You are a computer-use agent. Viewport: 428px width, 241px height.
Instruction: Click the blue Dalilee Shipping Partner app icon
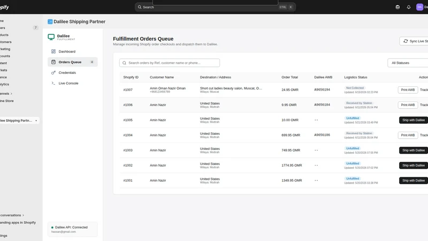pyautogui.click(x=50, y=21)
